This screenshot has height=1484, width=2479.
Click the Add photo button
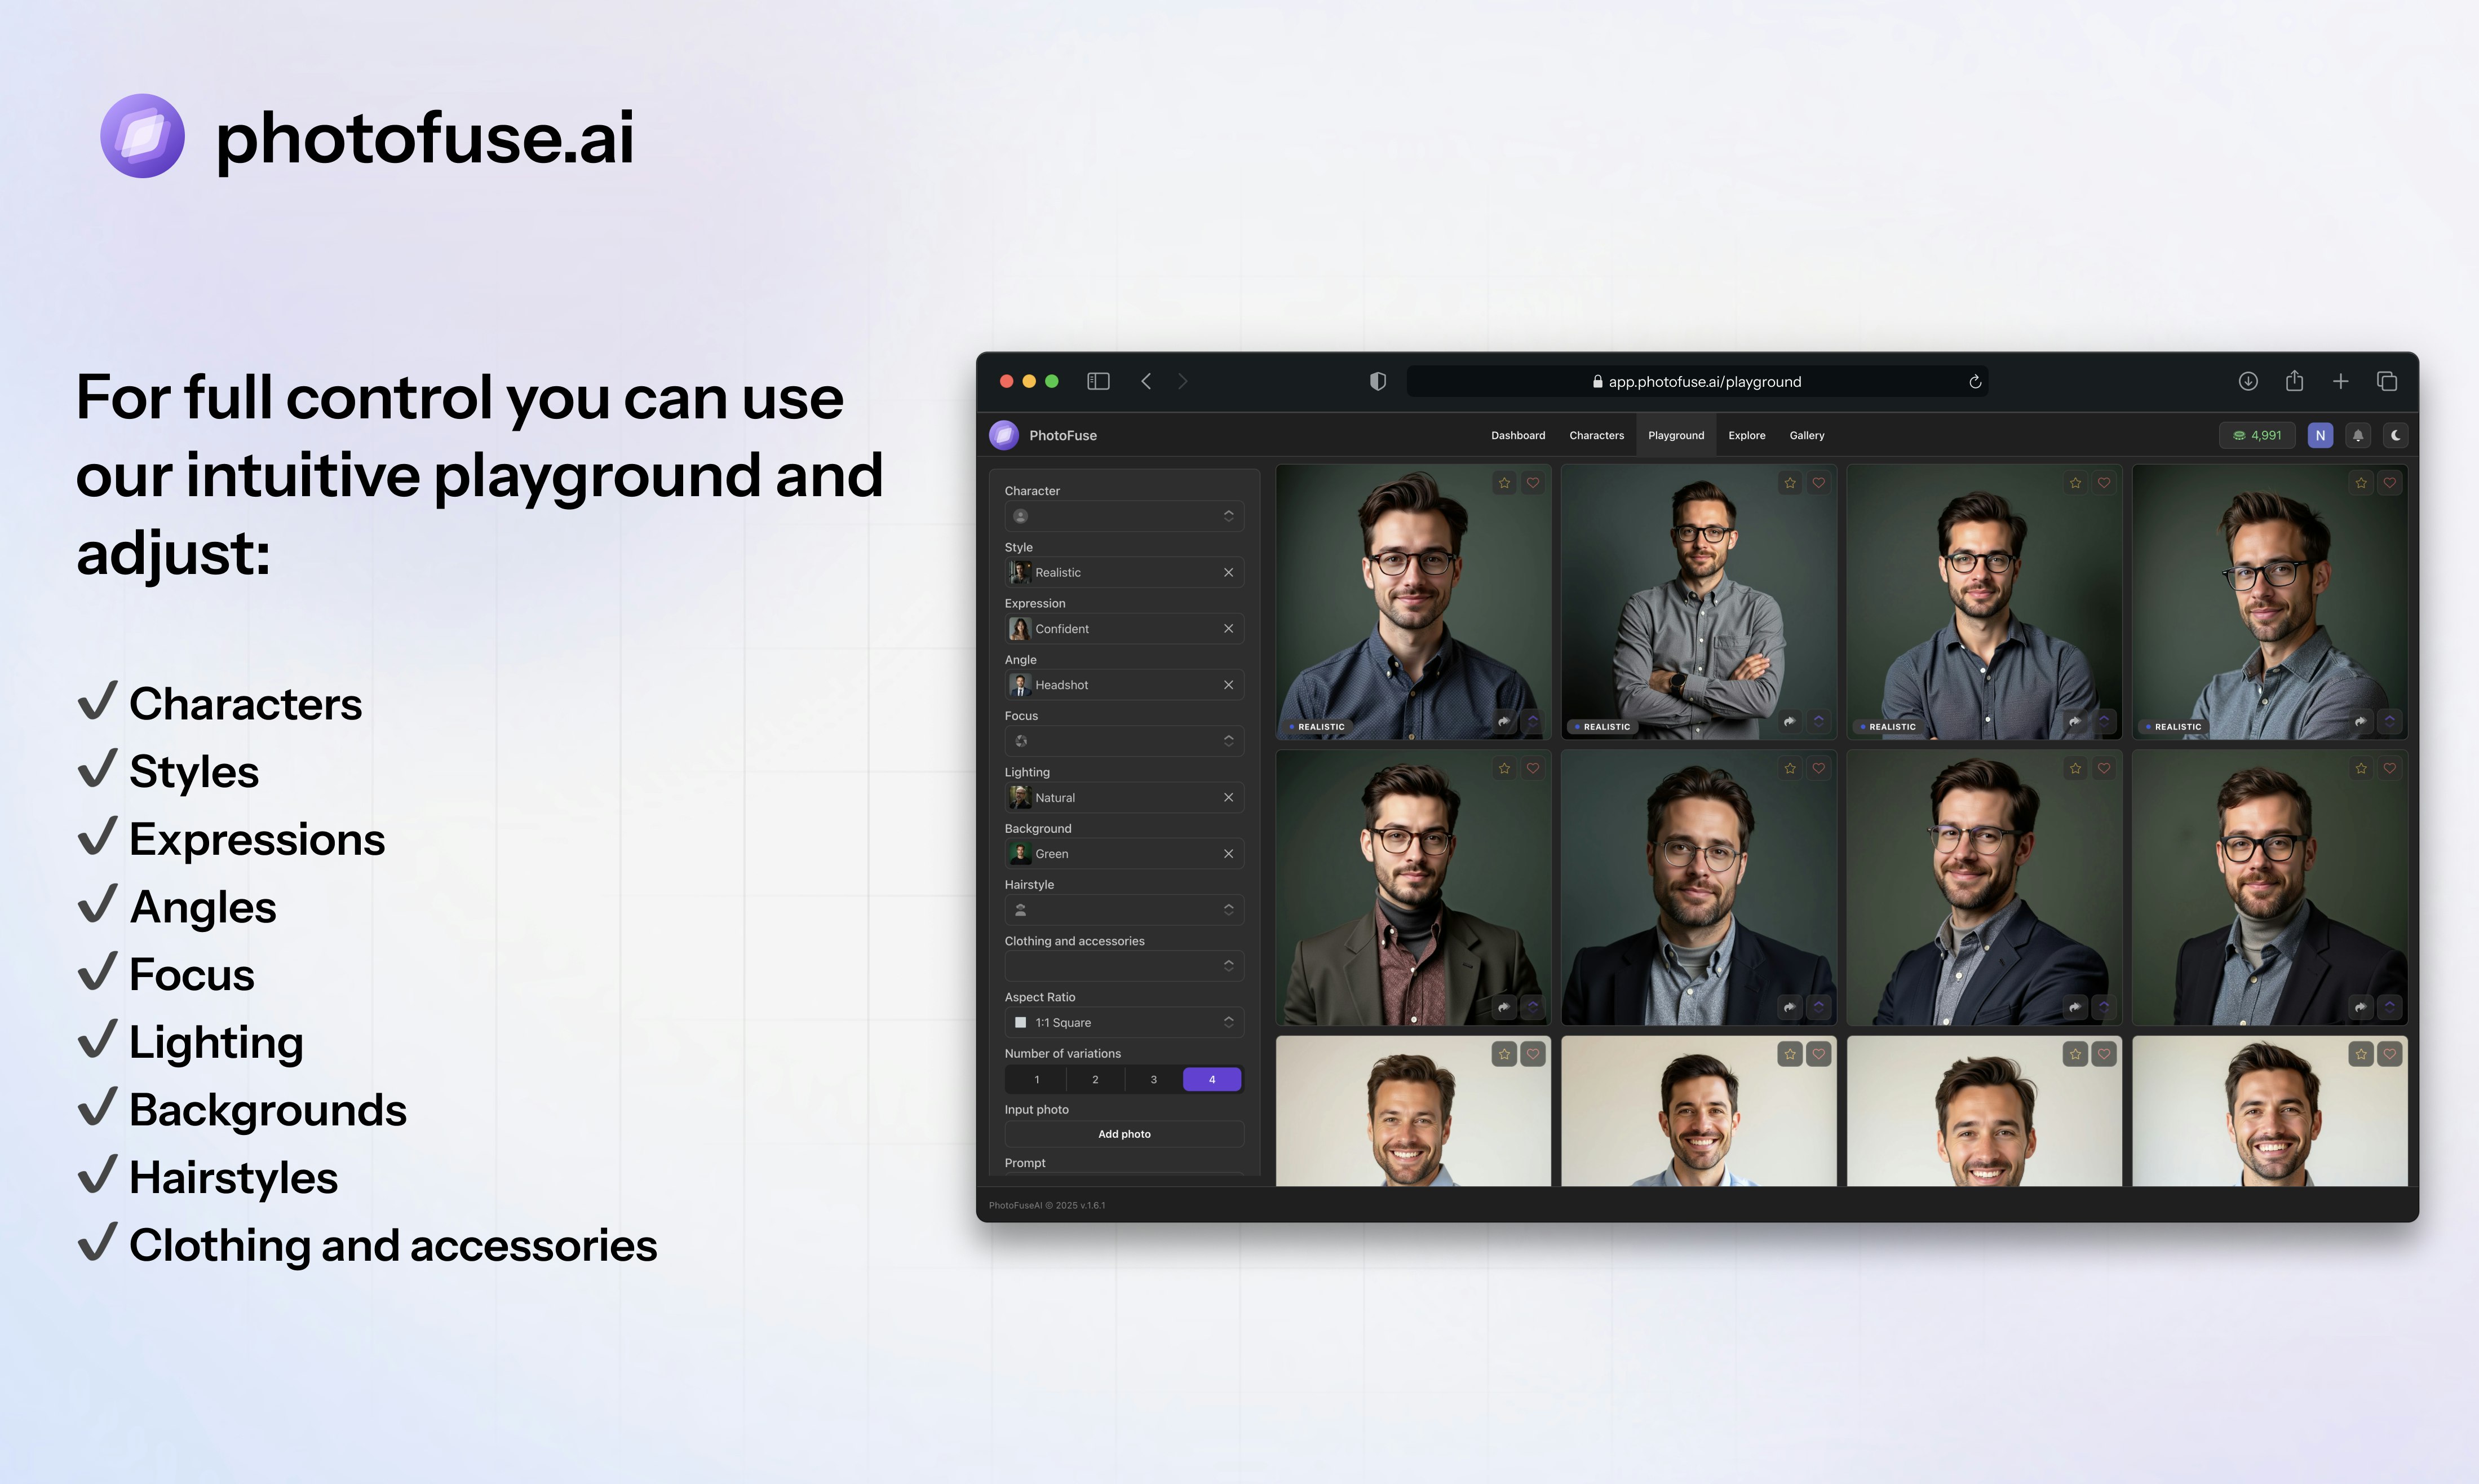[x=1123, y=1134]
